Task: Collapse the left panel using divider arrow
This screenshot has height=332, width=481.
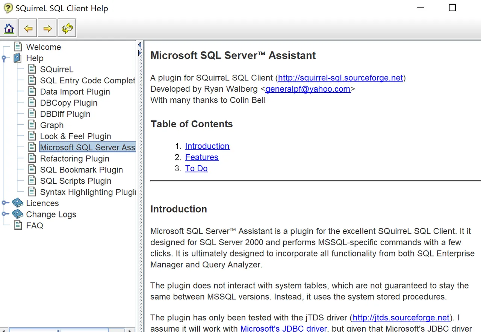Action: [139, 45]
